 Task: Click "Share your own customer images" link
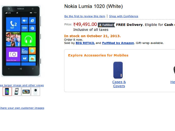coord(22,108)
